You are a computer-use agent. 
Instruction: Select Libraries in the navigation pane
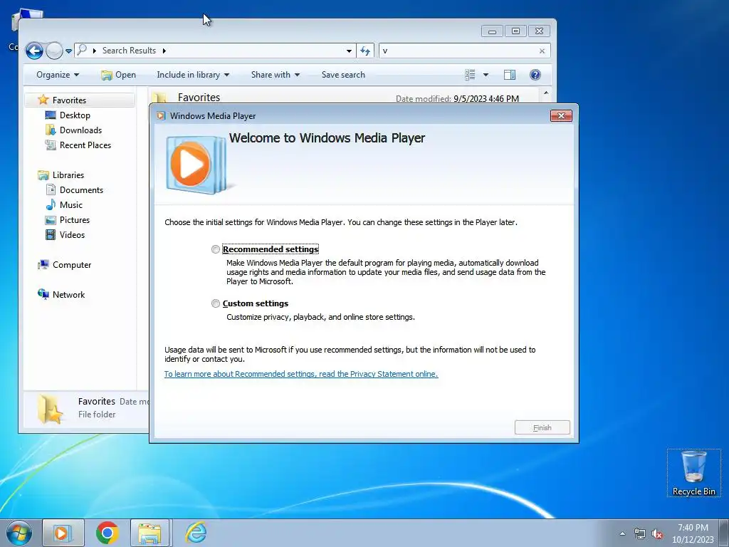pos(68,175)
